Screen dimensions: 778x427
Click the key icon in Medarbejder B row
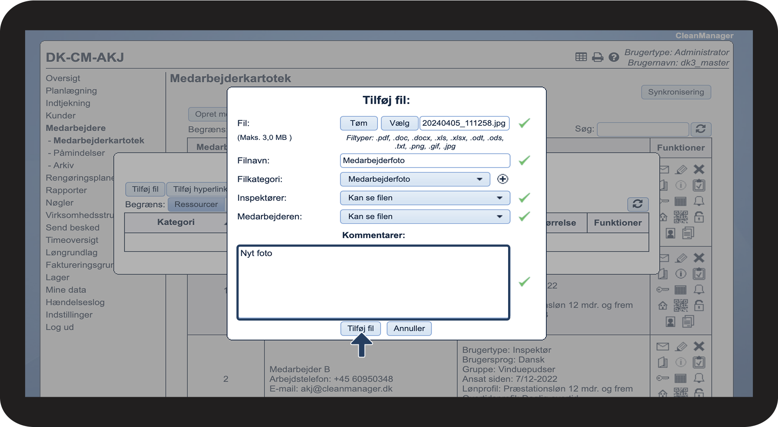[663, 378]
